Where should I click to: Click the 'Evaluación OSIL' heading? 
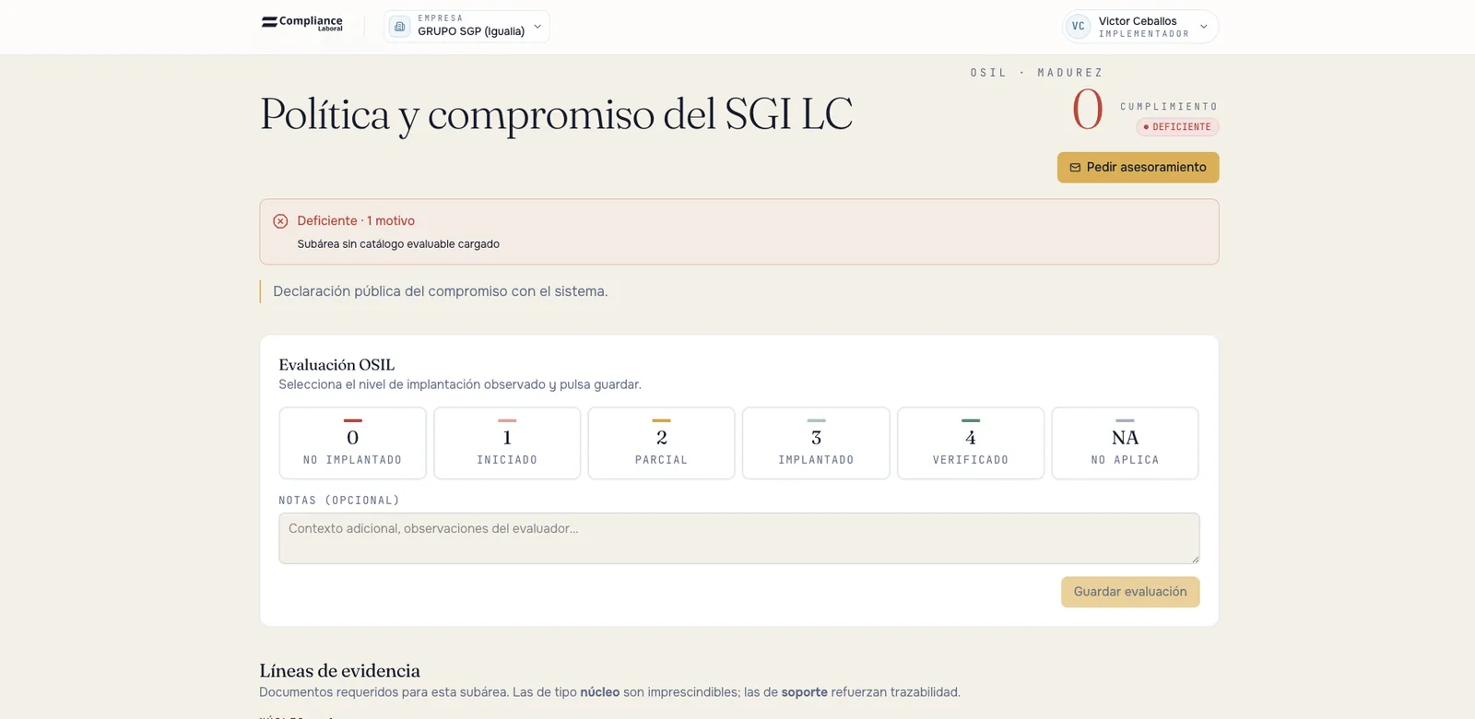pyautogui.click(x=336, y=365)
